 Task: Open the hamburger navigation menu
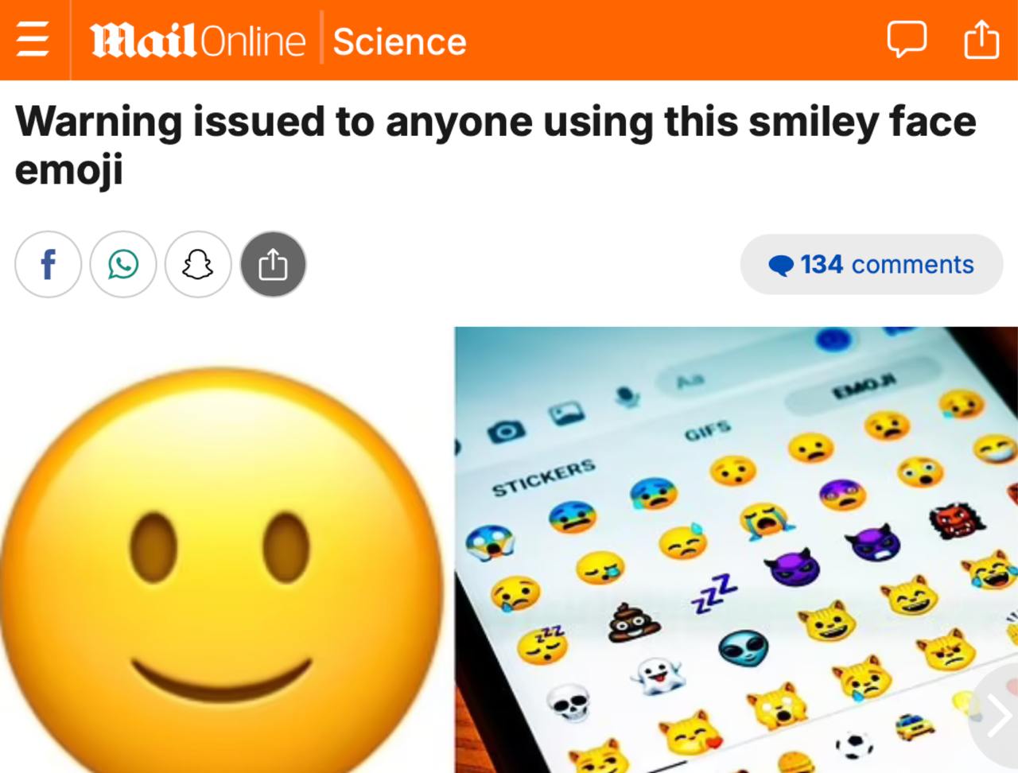[x=33, y=40]
